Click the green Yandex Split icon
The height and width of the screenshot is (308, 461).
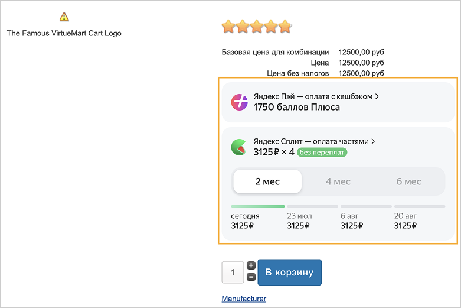tap(239, 147)
